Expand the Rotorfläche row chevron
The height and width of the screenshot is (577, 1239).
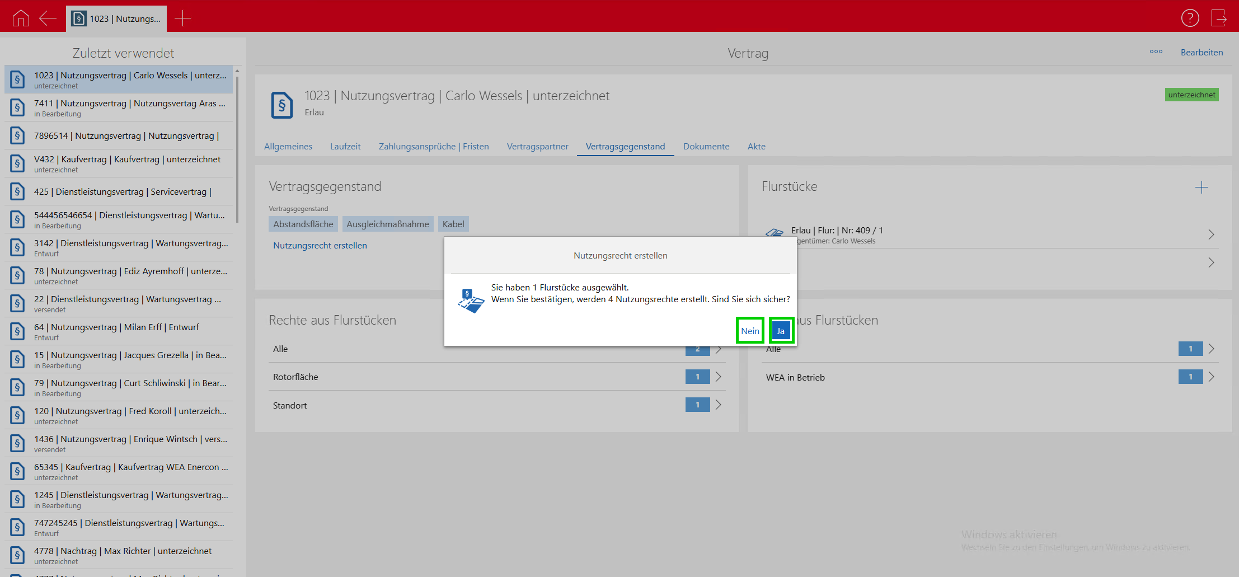tap(719, 377)
